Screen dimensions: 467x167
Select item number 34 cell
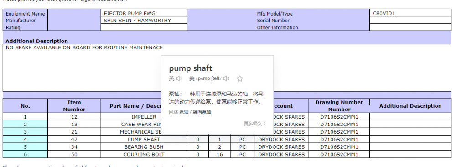pyautogui.click(x=74, y=147)
